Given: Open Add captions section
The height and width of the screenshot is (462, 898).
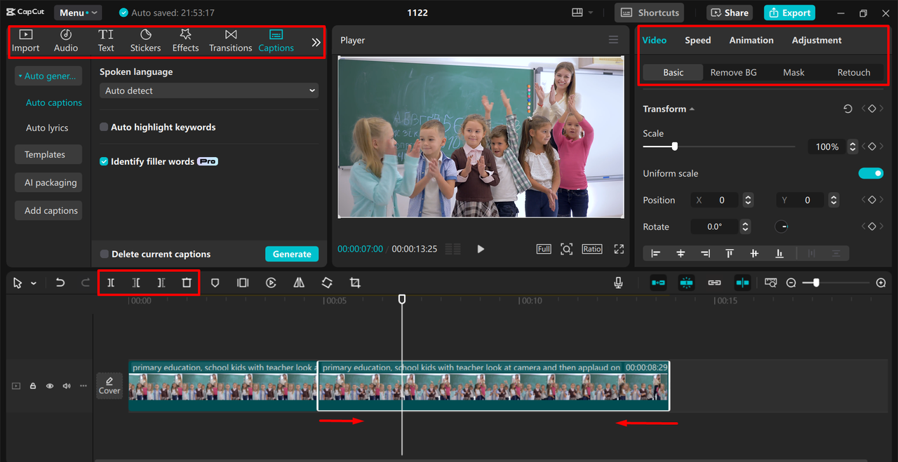Looking at the screenshot, I should pyautogui.click(x=48, y=210).
